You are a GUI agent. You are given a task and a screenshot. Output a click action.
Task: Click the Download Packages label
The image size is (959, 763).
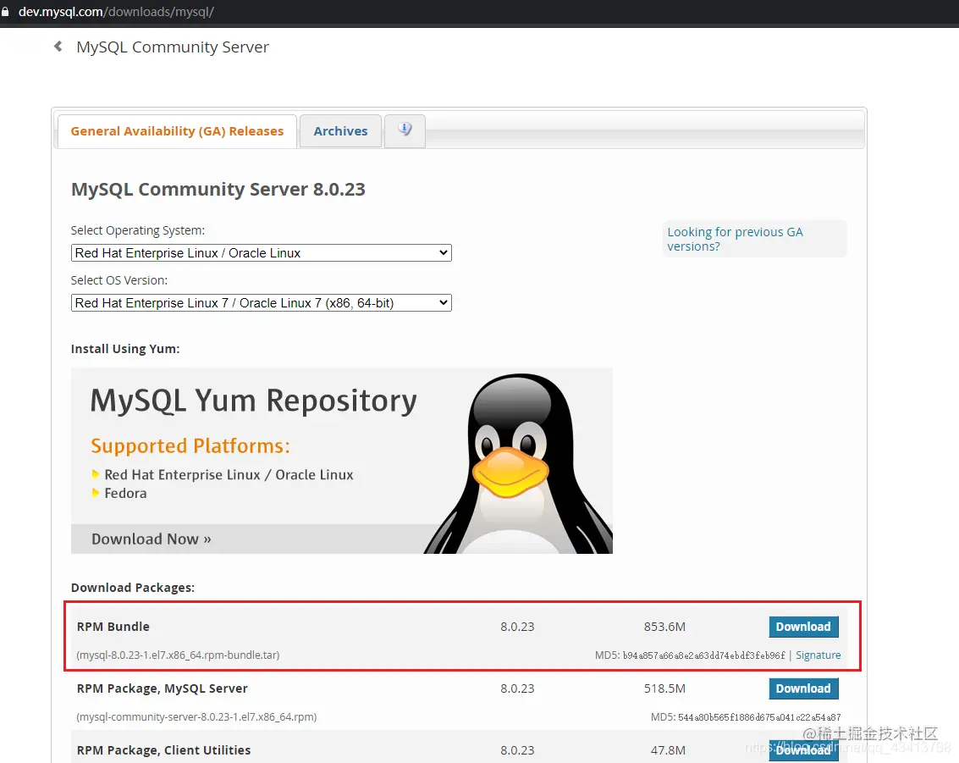click(x=133, y=588)
